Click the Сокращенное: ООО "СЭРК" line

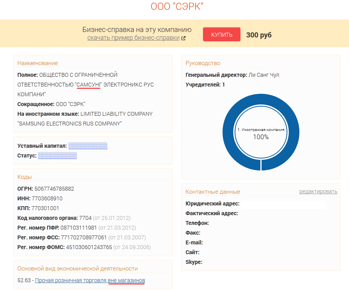[51, 104]
